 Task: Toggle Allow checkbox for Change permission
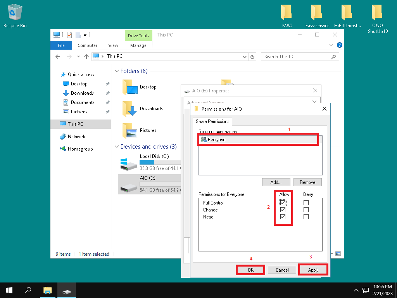[x=283, y=210]
